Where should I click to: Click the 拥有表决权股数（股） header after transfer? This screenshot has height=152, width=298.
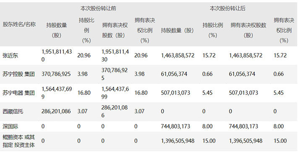click(248, 30)
